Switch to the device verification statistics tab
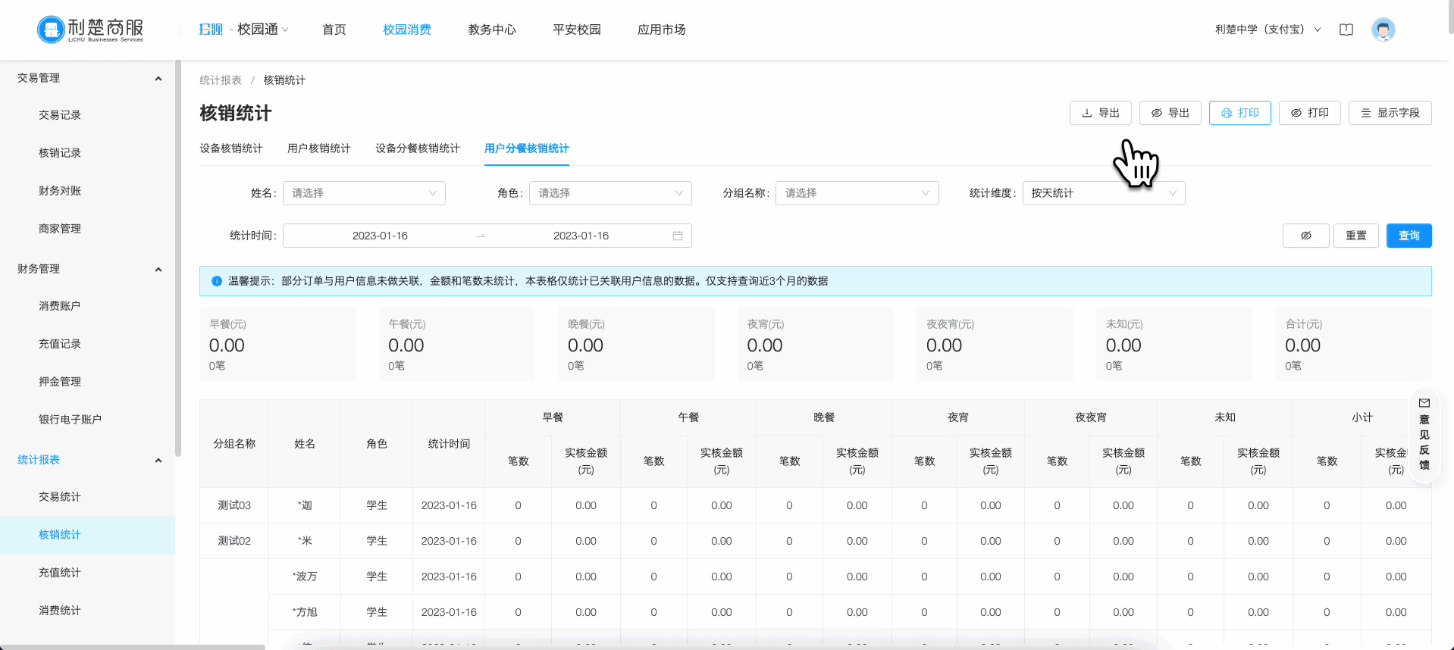 coord(230,148)
